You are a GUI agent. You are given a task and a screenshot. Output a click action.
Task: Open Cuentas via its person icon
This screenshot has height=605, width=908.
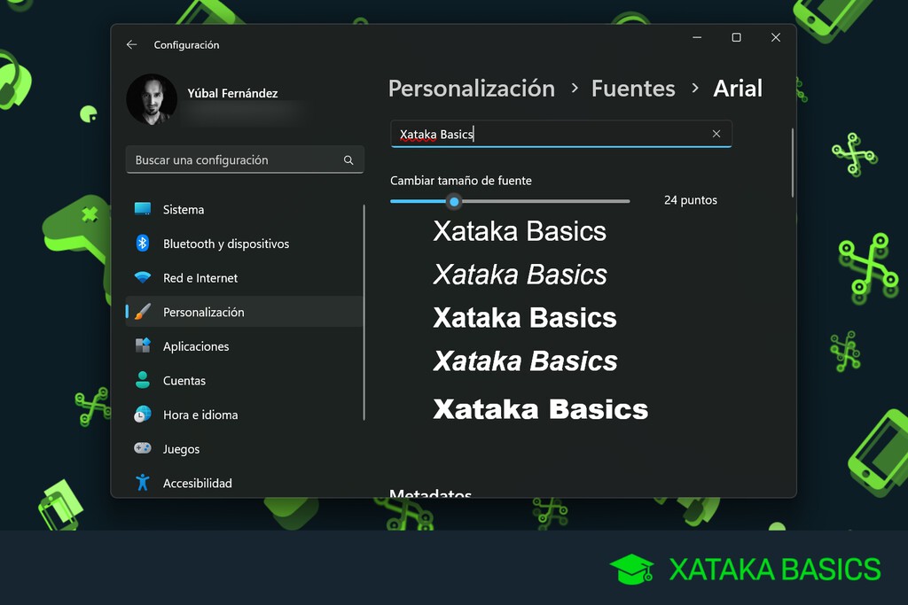pos(143,380)
